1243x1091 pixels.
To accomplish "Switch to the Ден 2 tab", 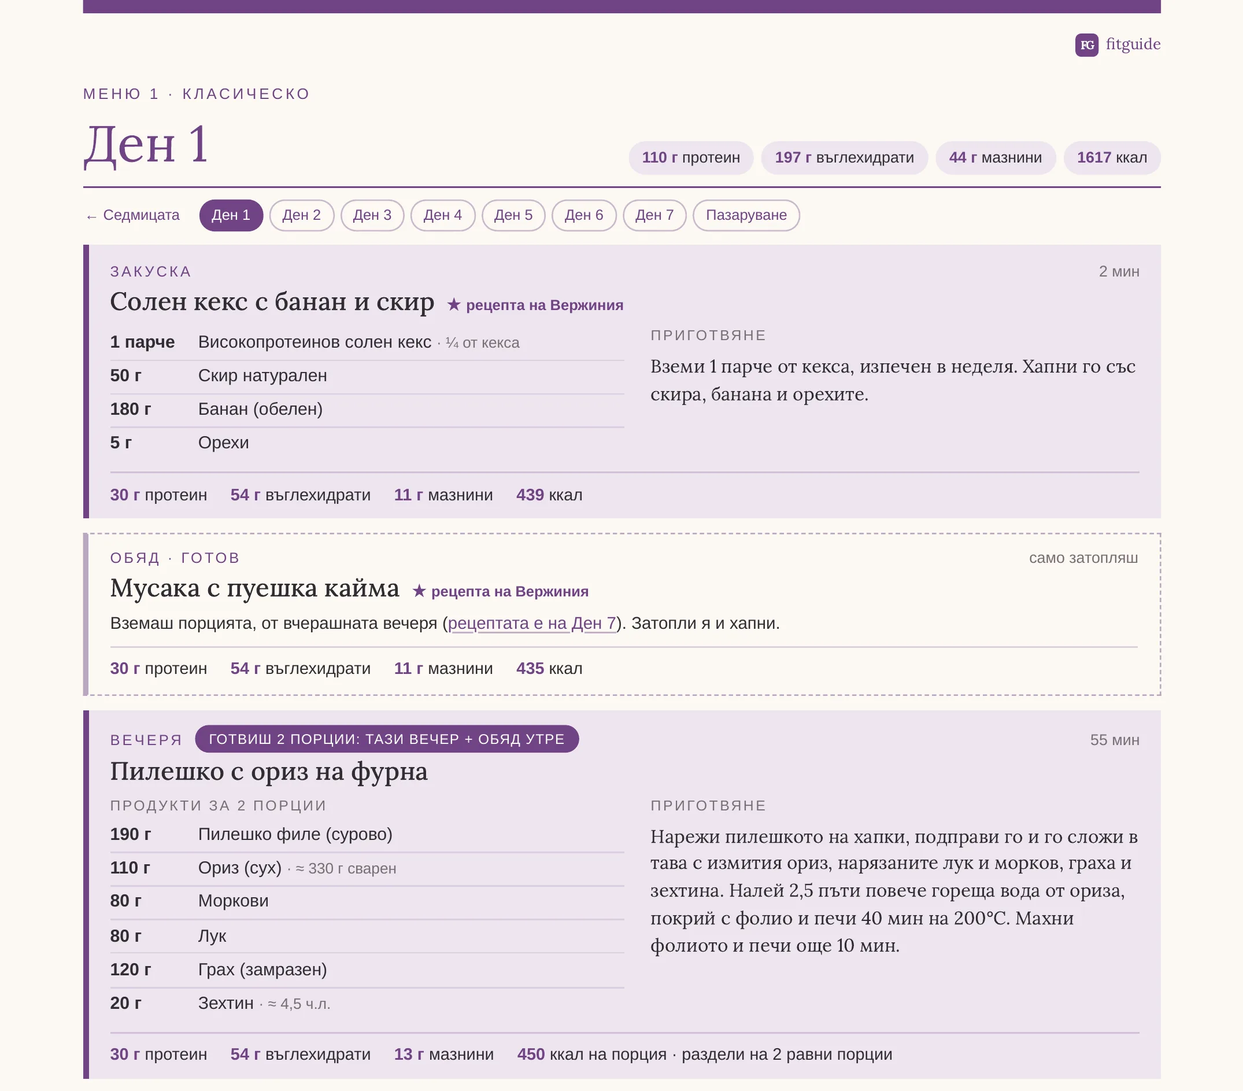I will (302, 215).
